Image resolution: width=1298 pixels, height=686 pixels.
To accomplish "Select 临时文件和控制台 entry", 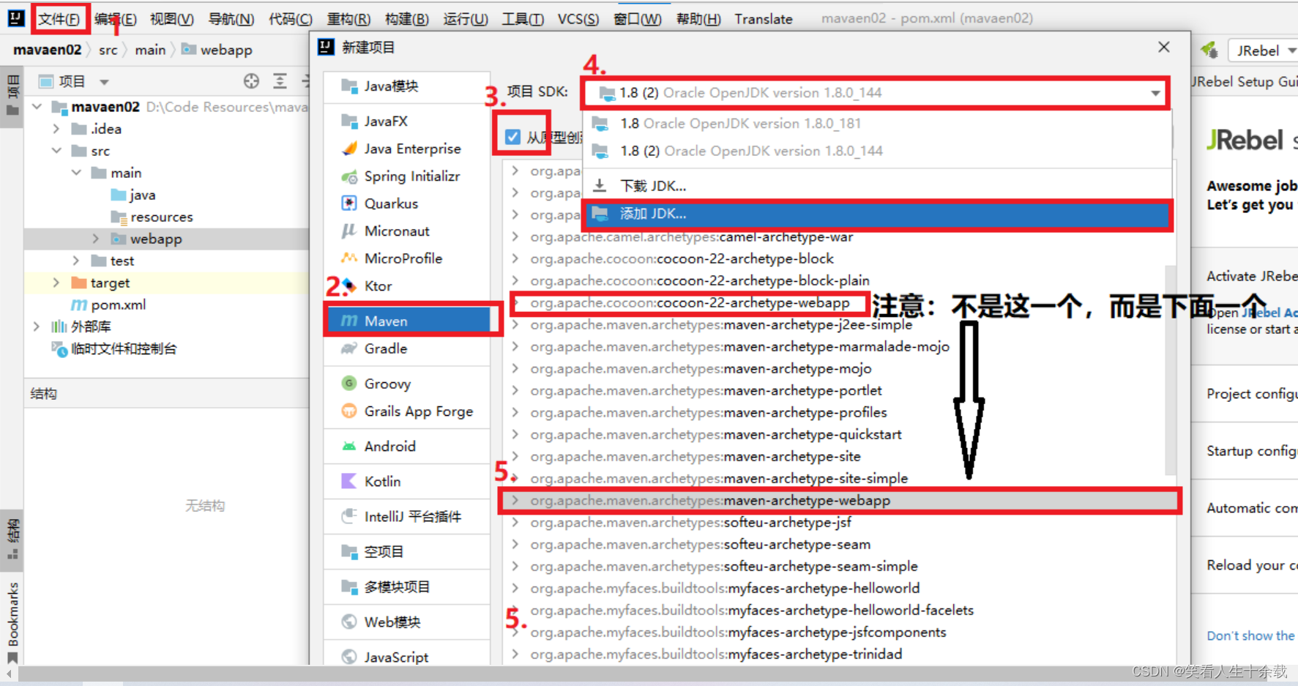I will (123, 348).
